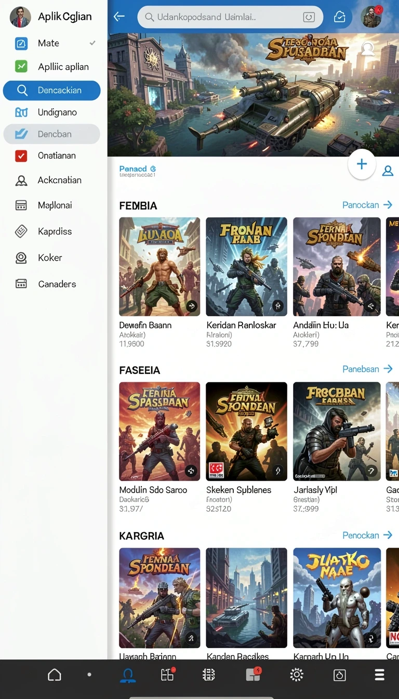Click the badge icon on Modulin Sdo Saroo cover
Viewport: 399px width, 699px height.
[x=192, y=471]
